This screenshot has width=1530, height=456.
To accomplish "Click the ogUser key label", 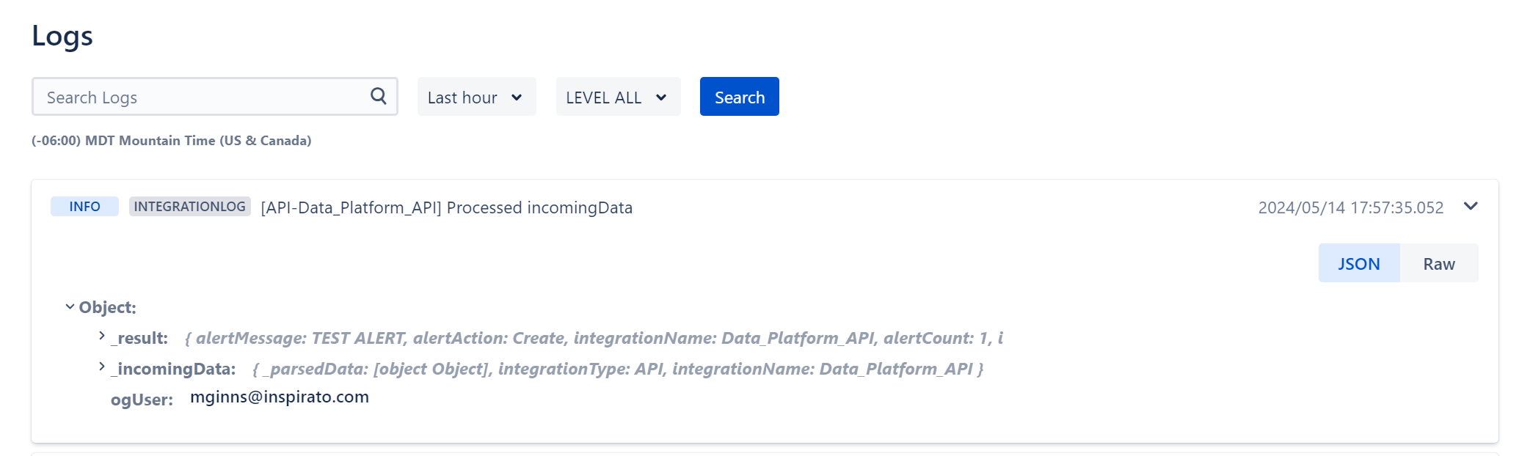I will (142, 400).
